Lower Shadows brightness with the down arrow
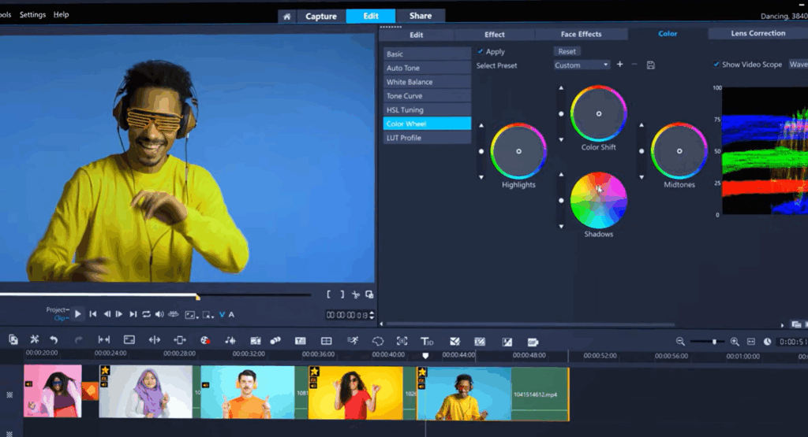Image resolution: width=808 pixels, height=437 pixels. (x=561, y=226)
